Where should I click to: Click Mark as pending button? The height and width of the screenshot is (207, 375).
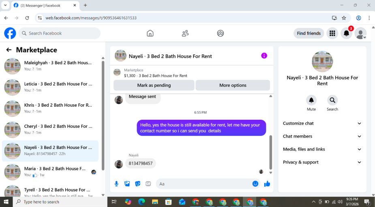154,85
